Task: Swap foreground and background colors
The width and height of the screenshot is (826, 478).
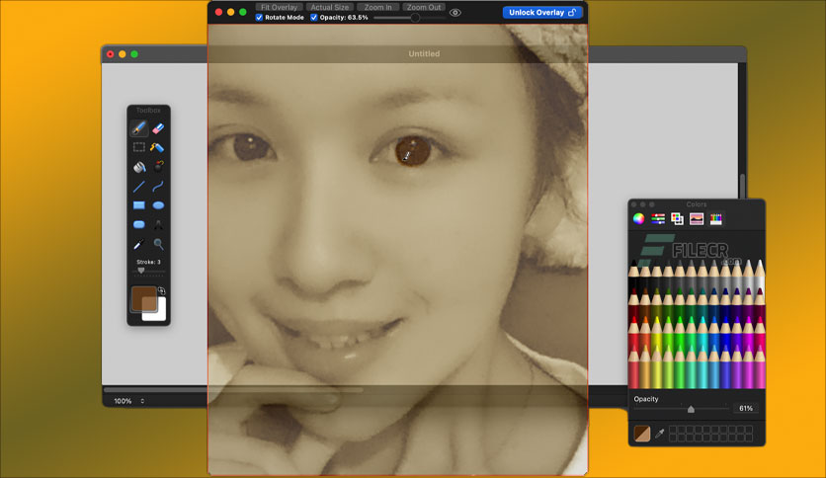Action: (x=161, y=290)
